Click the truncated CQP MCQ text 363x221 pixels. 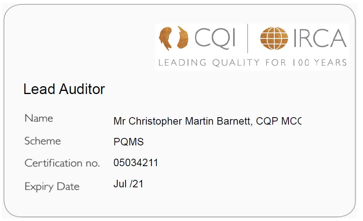pyautogui.click(x=279, y=121)
